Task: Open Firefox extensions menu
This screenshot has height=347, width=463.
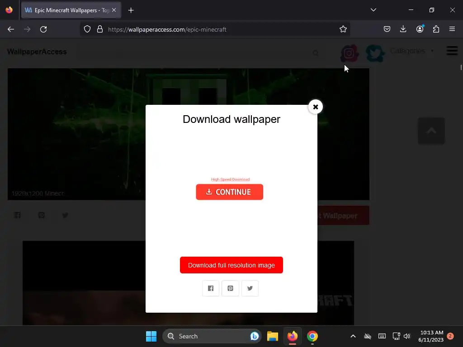Action: click(x=436, y=29)
